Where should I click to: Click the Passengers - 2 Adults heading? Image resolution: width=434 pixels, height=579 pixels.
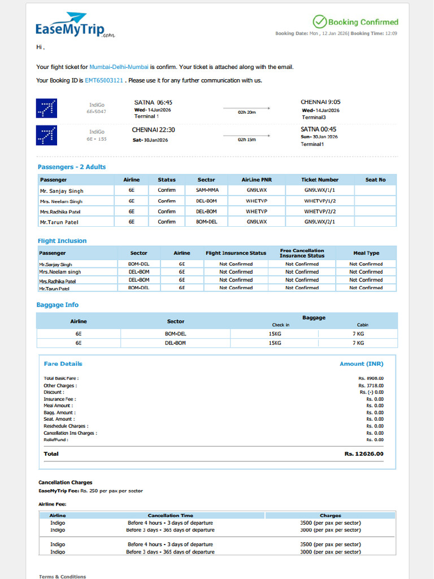(x=72, y=167)
